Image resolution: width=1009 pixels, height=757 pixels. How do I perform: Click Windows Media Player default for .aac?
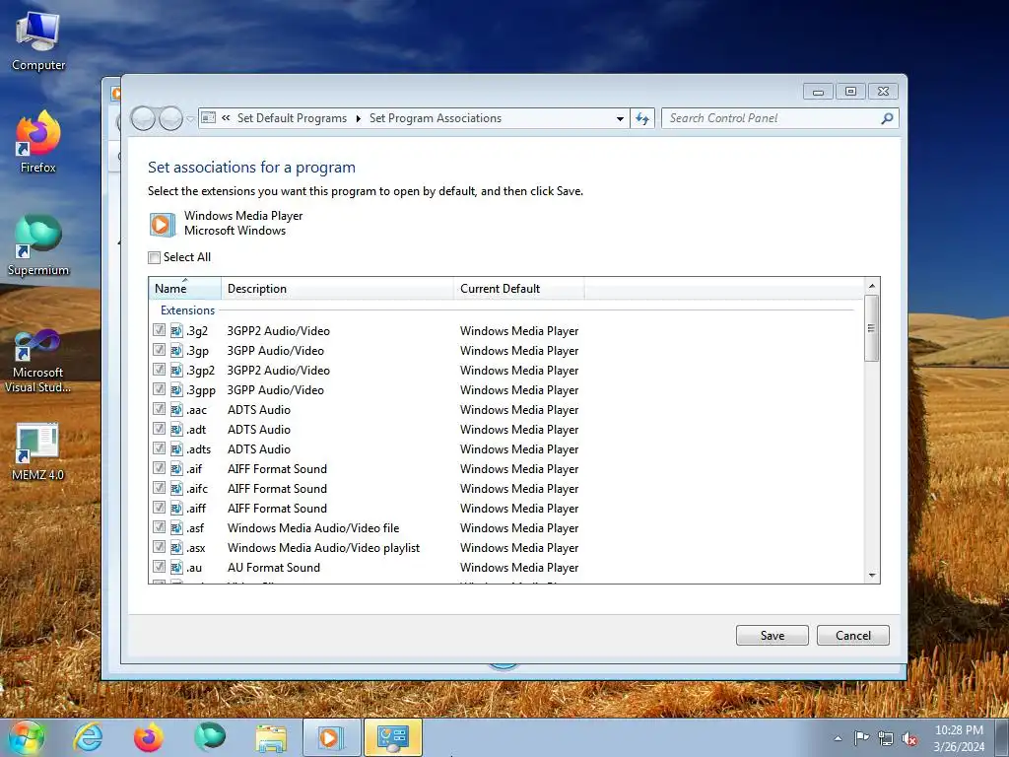[519, 409]
